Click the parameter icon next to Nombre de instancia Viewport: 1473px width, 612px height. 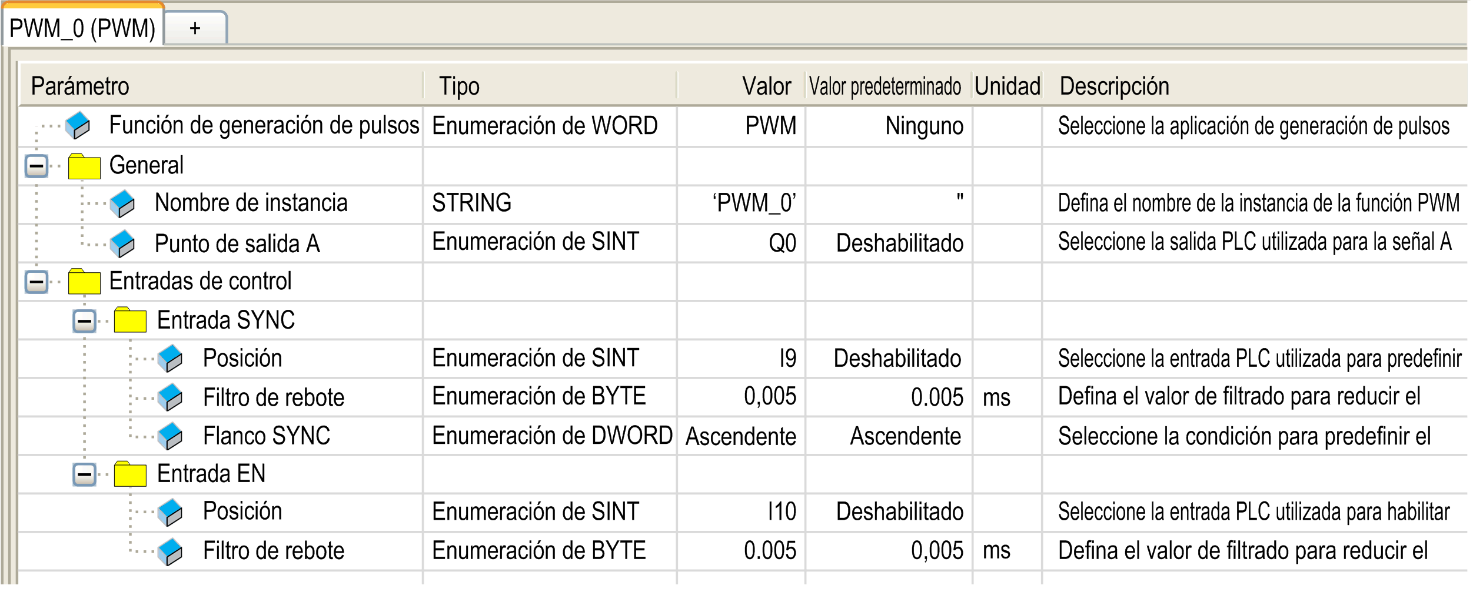[x=122, y=204]
